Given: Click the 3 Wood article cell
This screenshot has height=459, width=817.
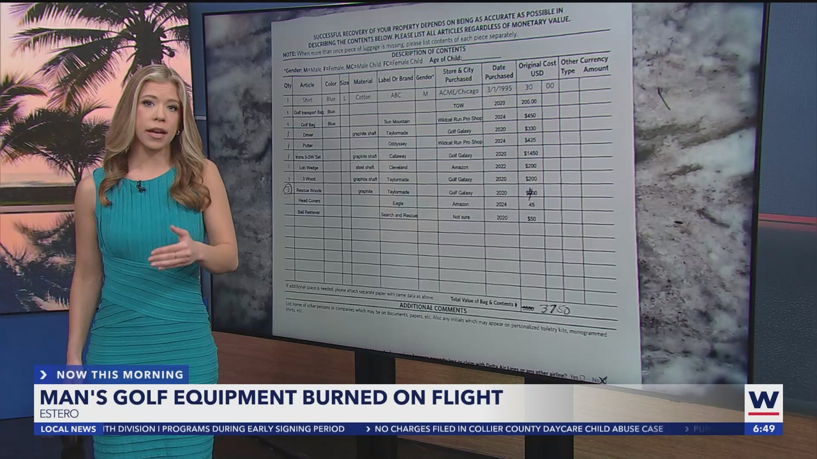Looking at the screenshot, I should 309,179.
